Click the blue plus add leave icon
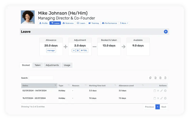 pyautogui.click(x=166, y=32)
